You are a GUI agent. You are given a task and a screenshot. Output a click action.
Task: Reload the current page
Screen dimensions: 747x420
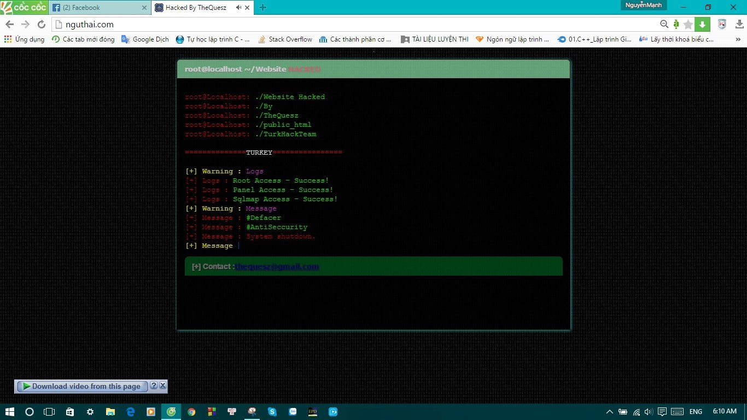[x=41, y=25]
